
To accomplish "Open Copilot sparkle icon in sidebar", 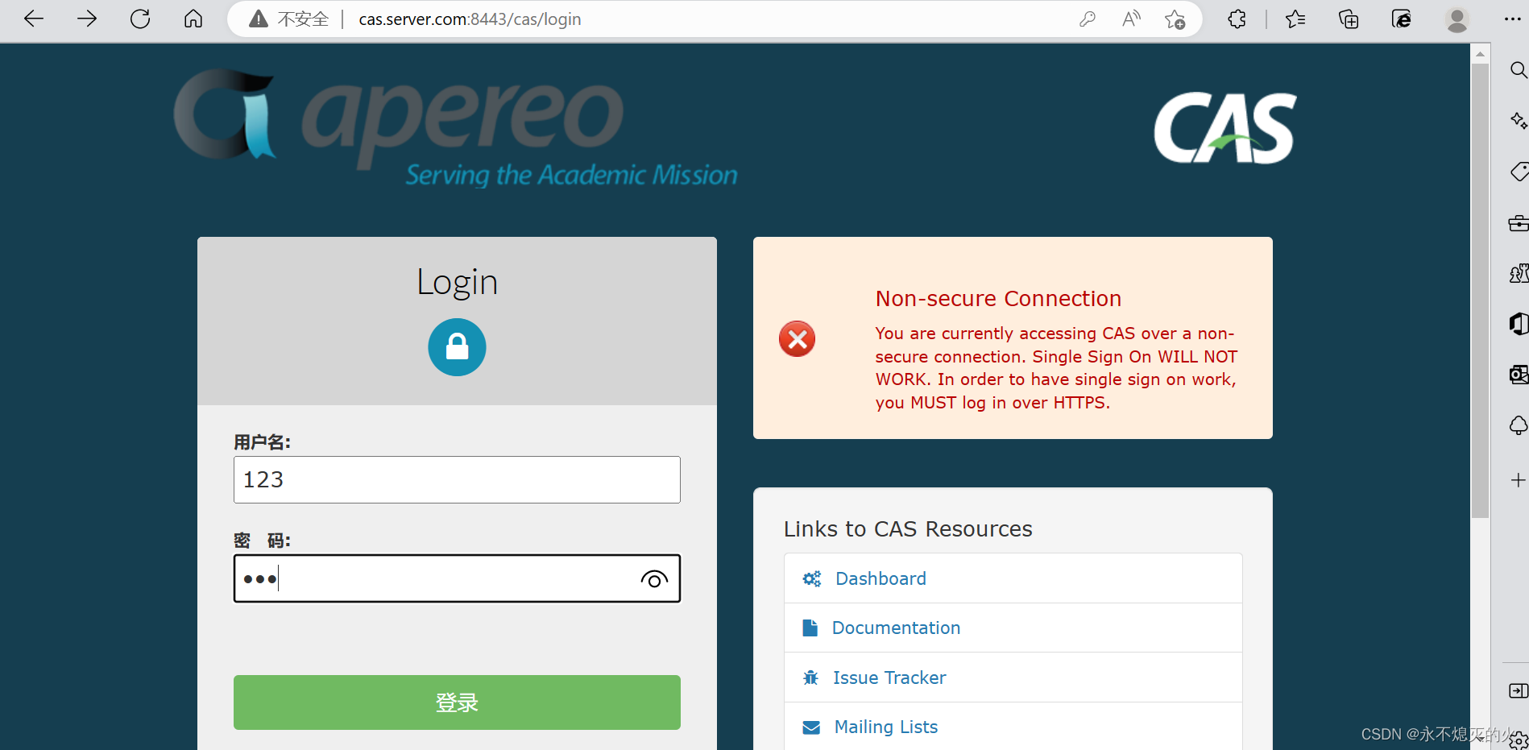I will click(1519, 121).
